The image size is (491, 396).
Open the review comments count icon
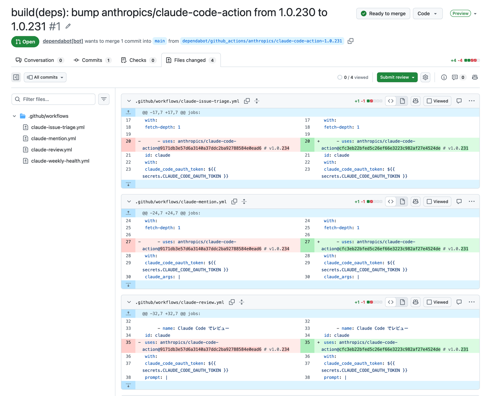(x=458, y=77)
